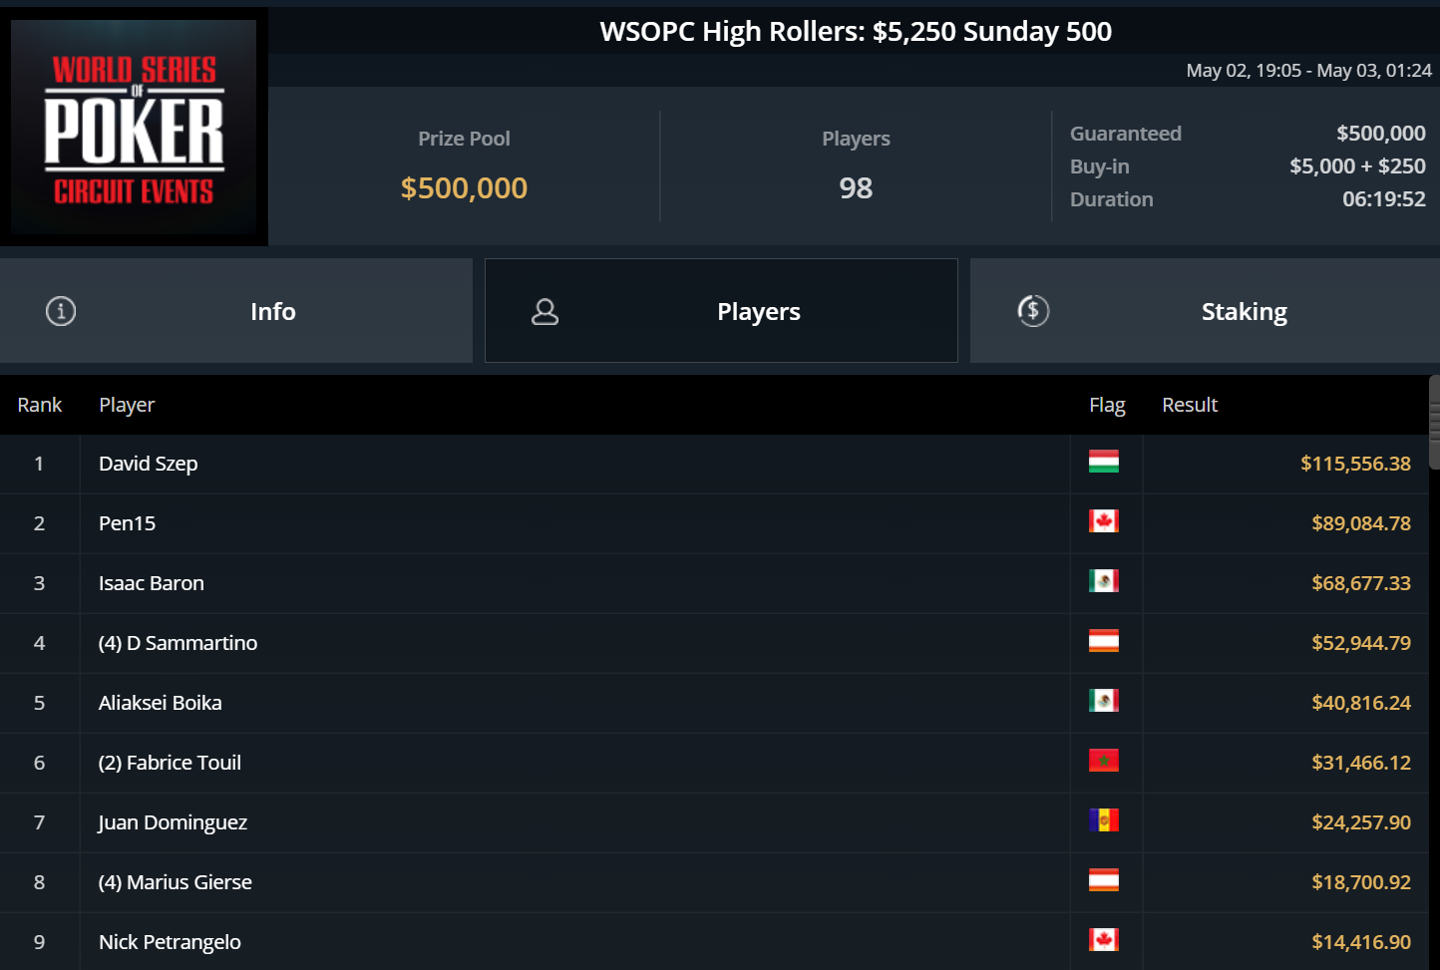The height and width of the screenshot is (970, 1440).
Task: Select player David Szep's name
Action: point(149,464)
